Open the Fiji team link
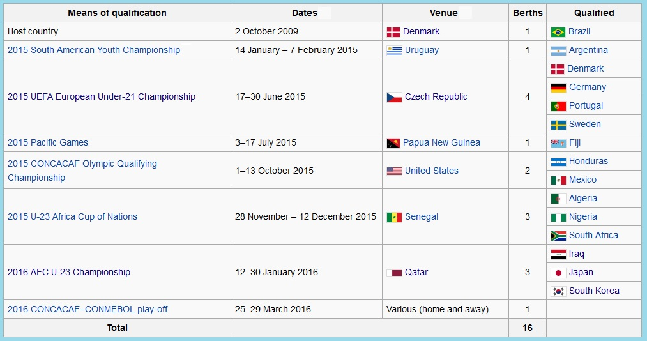The width and height of the screenshot is (647, 341). [575, 142]
